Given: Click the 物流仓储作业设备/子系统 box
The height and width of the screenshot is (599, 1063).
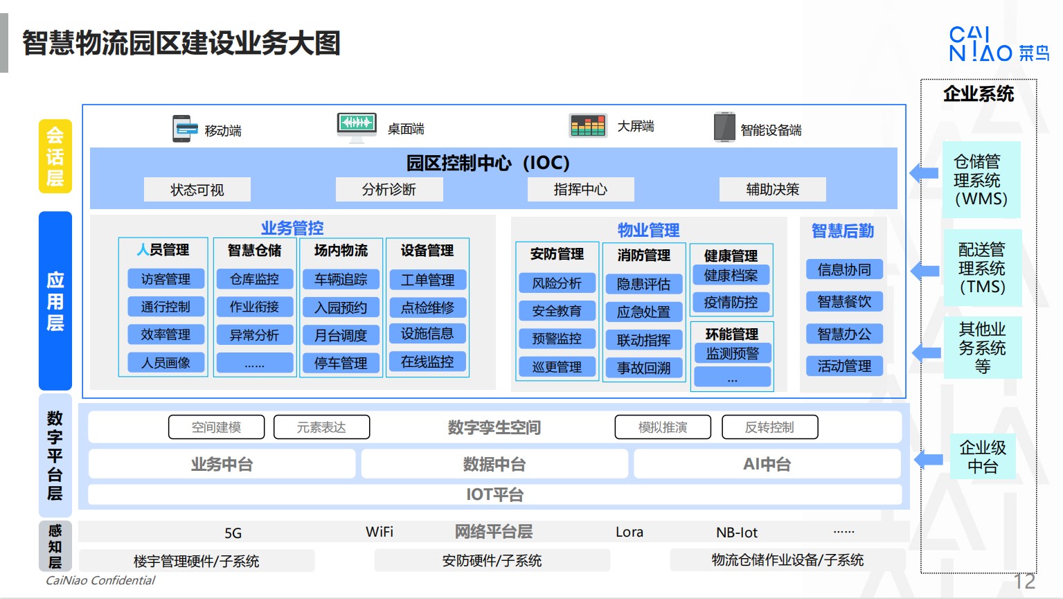Looking at the screenshot, I should click(788, 560).
